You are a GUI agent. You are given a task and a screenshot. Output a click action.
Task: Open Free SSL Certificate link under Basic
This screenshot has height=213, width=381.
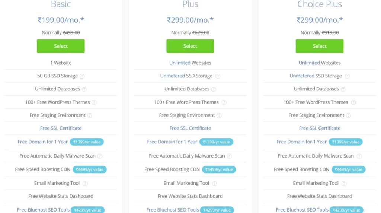coord(61,128)
